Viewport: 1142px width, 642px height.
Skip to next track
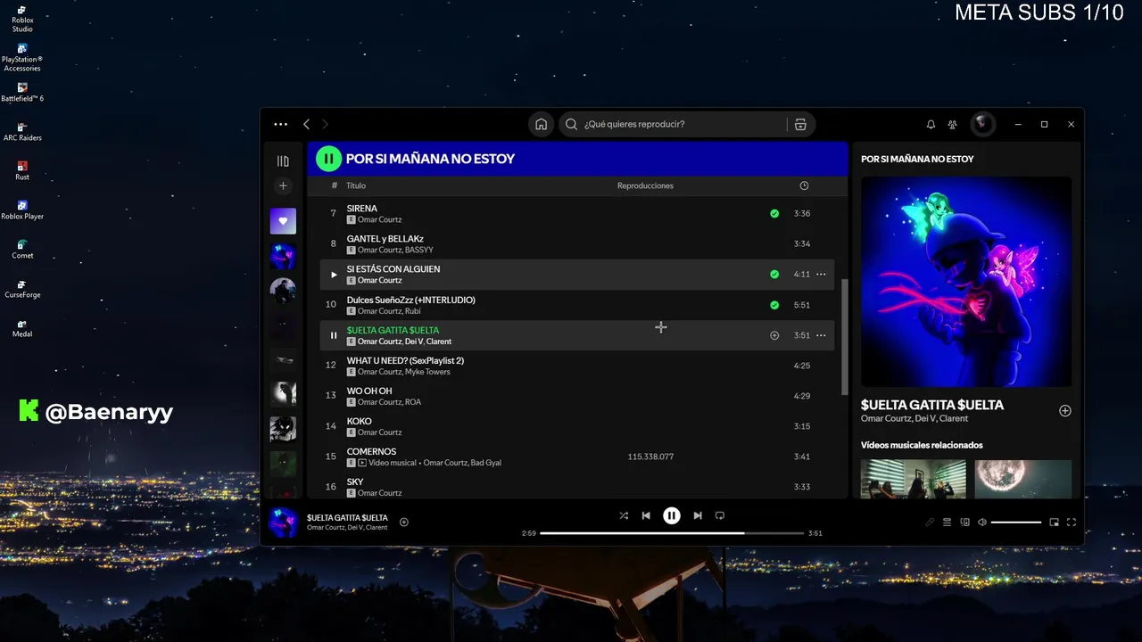(698, 515)
